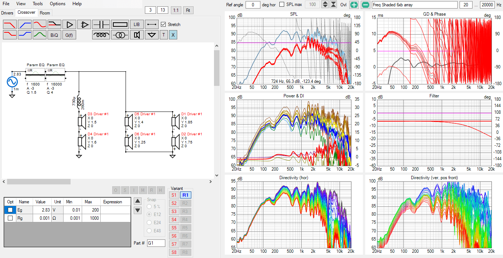Select variant S8 button
Viewport: 503px width, 258px height.
(174, 252)
